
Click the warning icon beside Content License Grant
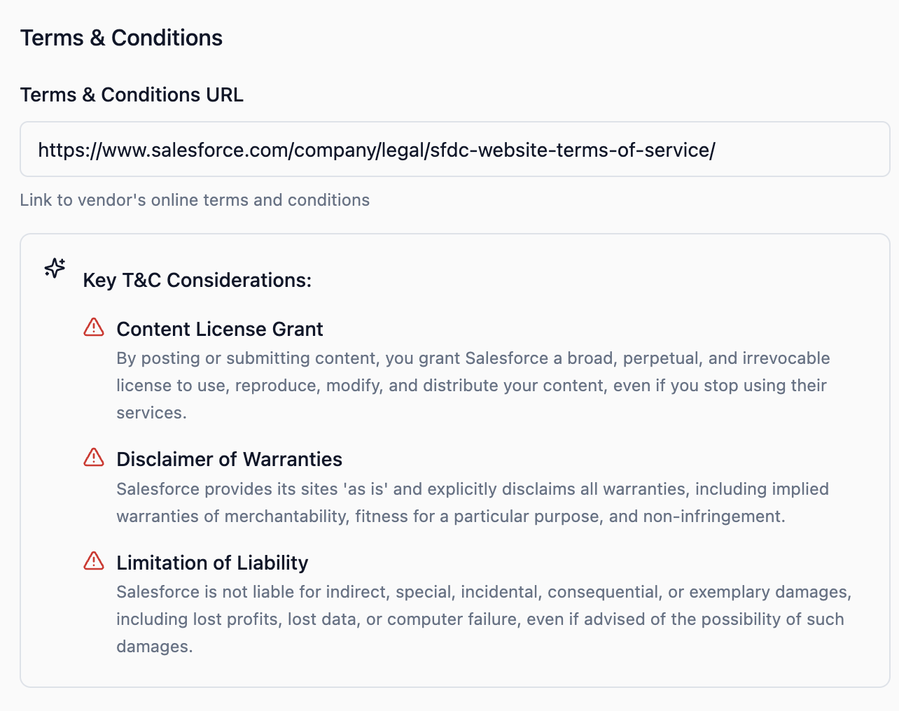94,328
